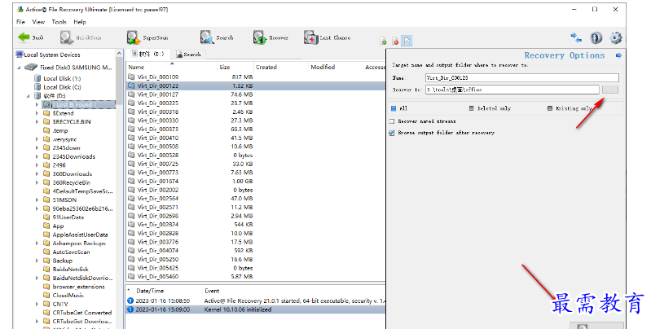Click the document with red X icon
Screen dimensions: 651x329
click(x=395, y=41)
